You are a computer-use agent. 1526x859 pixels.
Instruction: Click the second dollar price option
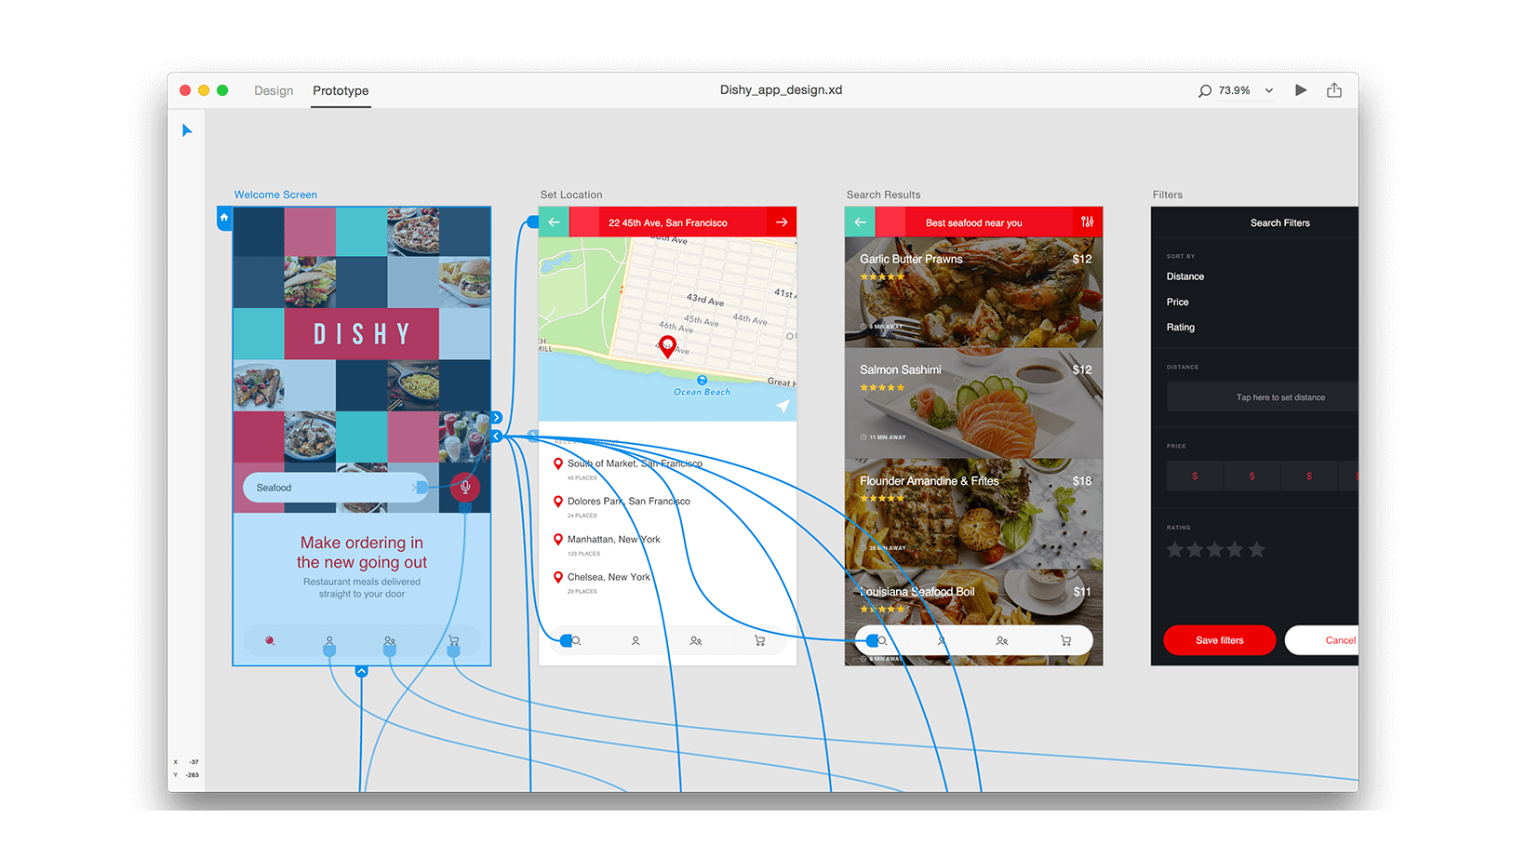[x=1252, y=476]
